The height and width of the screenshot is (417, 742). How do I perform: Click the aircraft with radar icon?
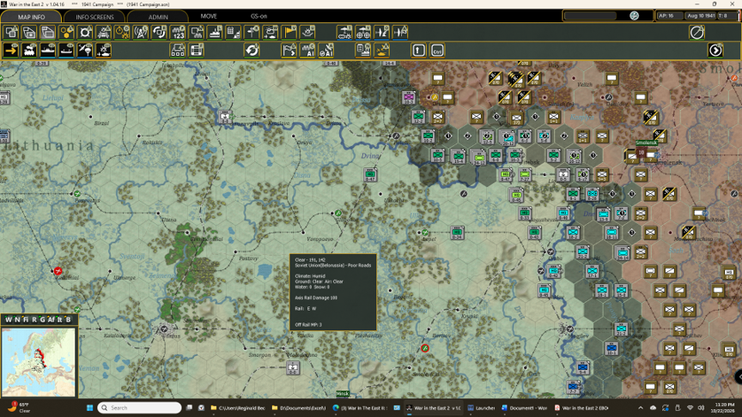(400, 33)
